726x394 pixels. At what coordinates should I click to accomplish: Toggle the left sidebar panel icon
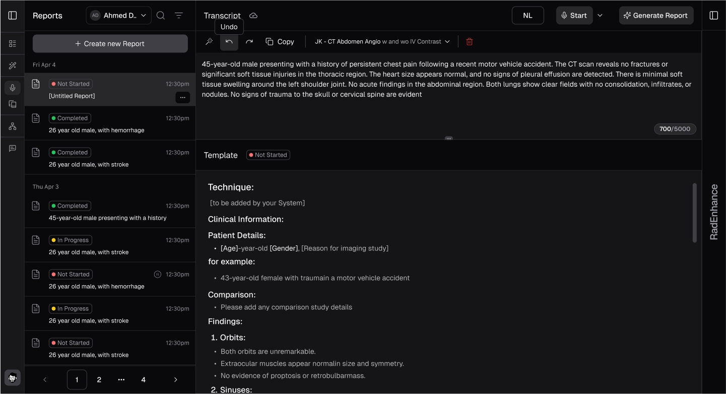(x=13, y=16)
